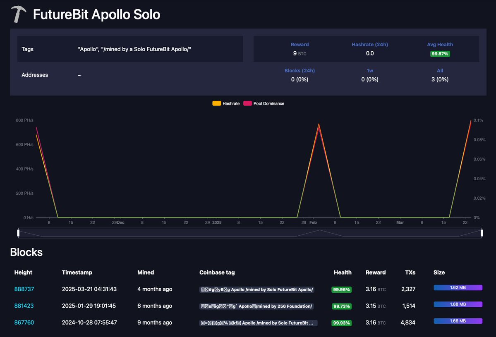This screenshot has width=496, height=337.
Task: Click the Reward stat header
Action: 300,45
